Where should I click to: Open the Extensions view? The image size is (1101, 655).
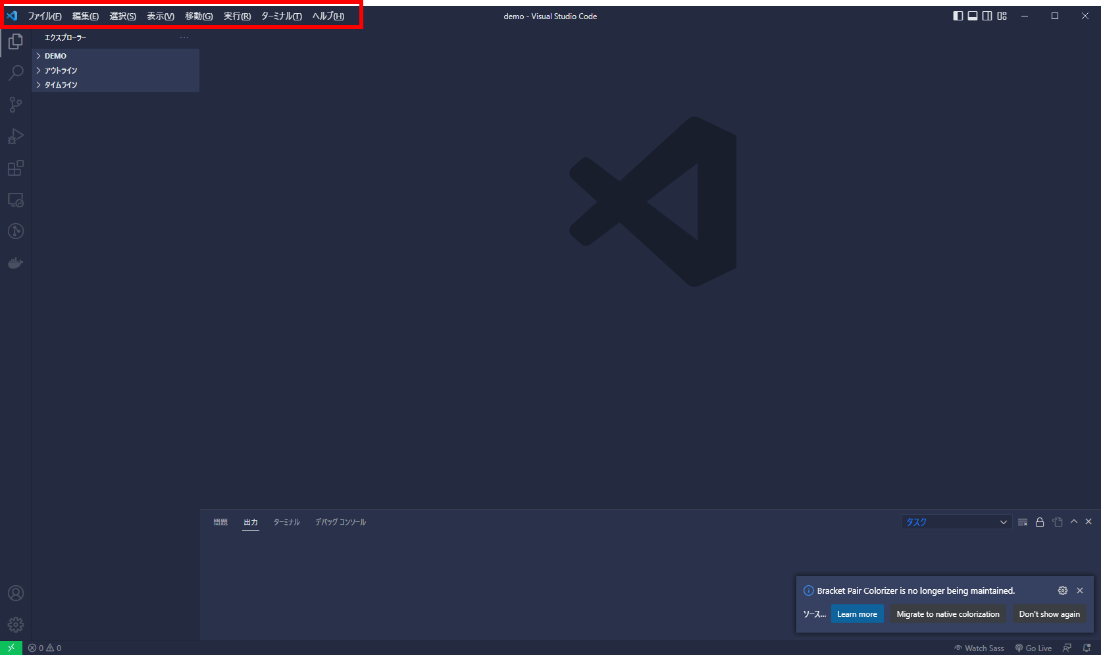[15, 168]
